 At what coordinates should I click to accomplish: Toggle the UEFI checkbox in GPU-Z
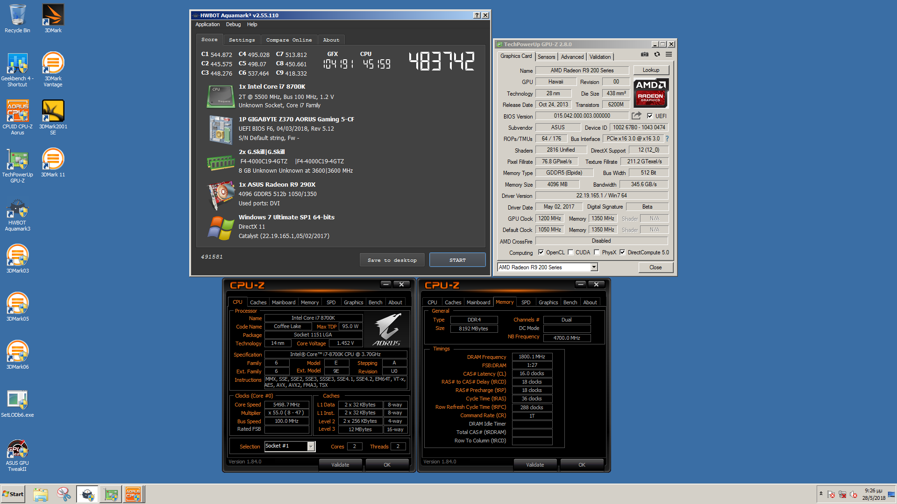click(650, 116)
